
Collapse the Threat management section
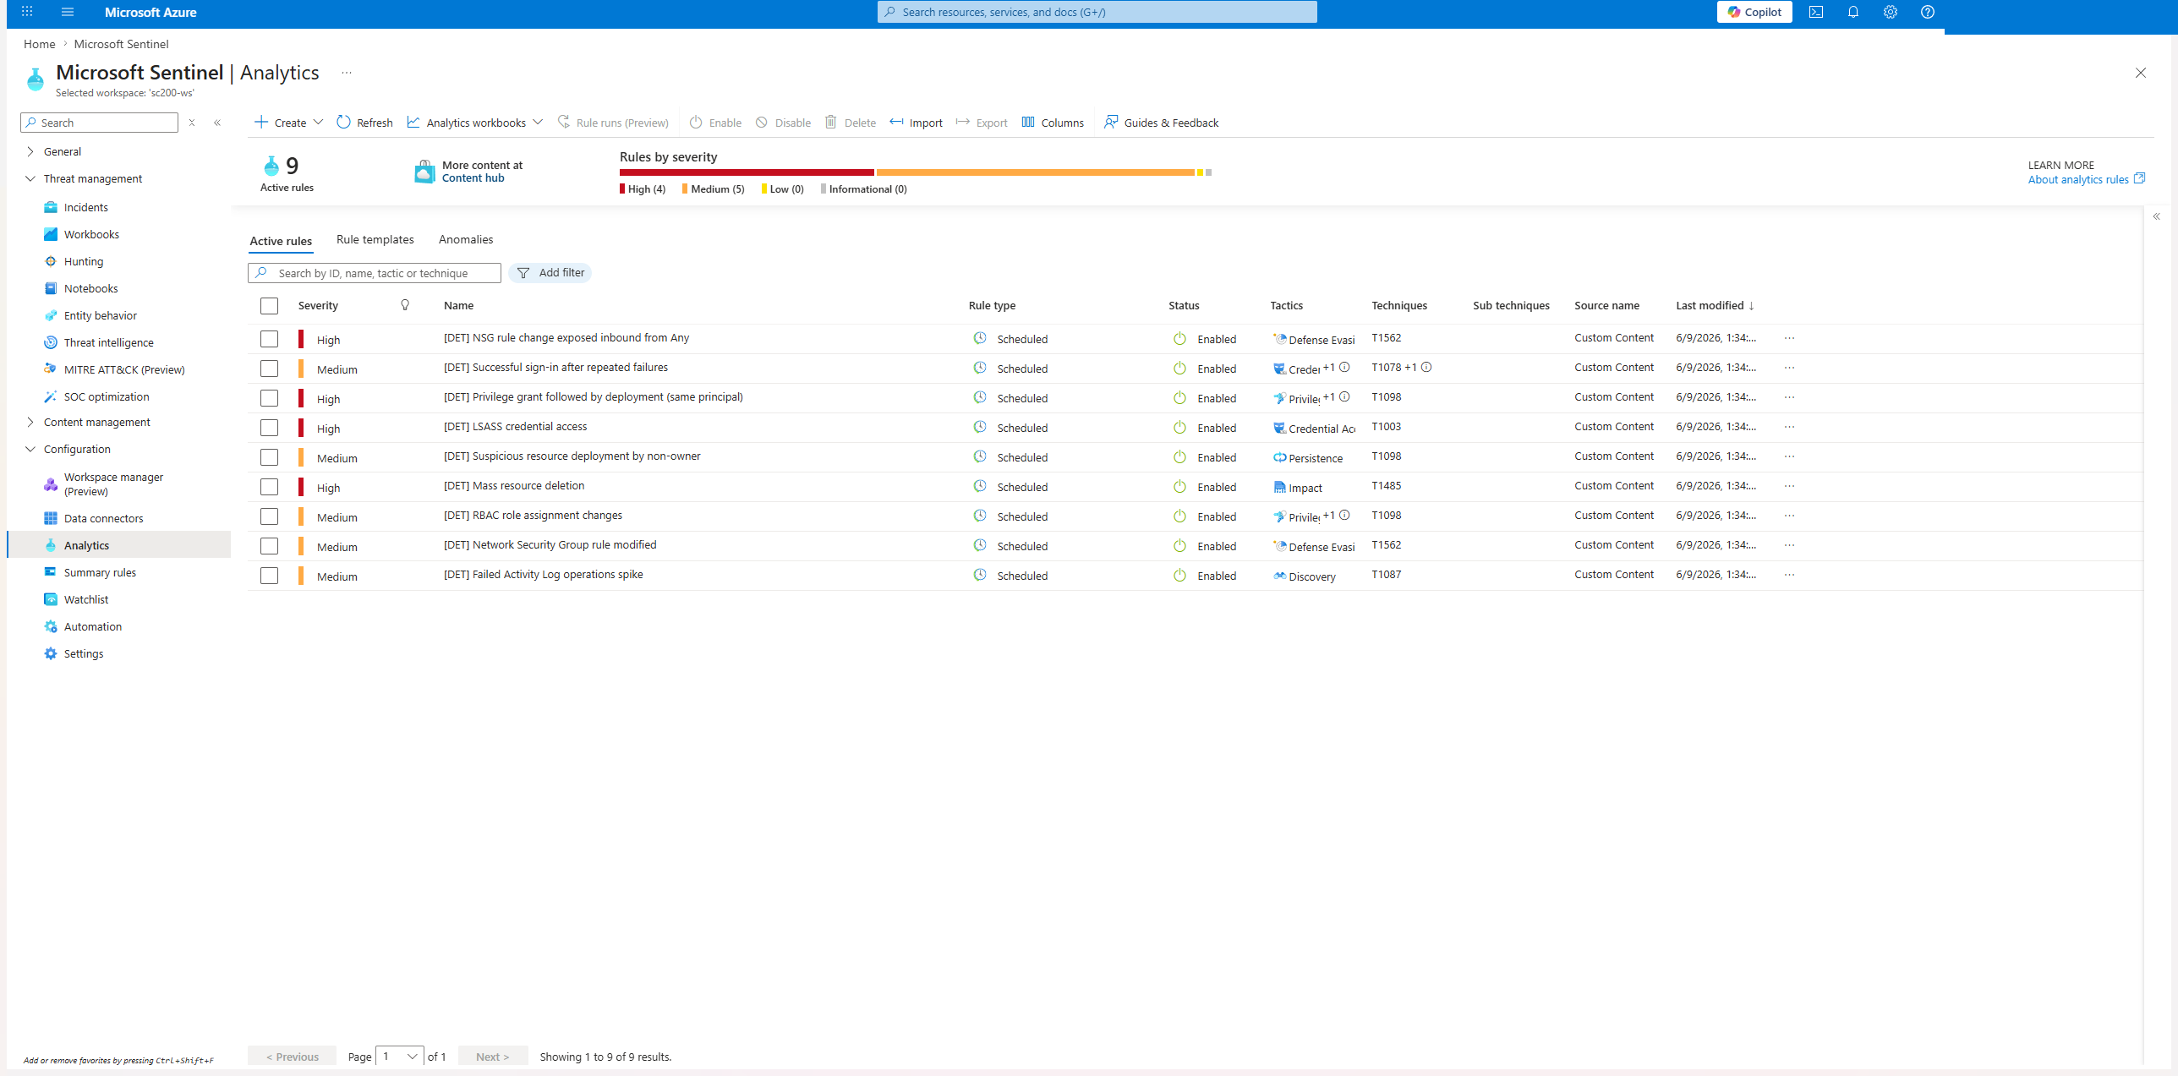tap(30, 178)
